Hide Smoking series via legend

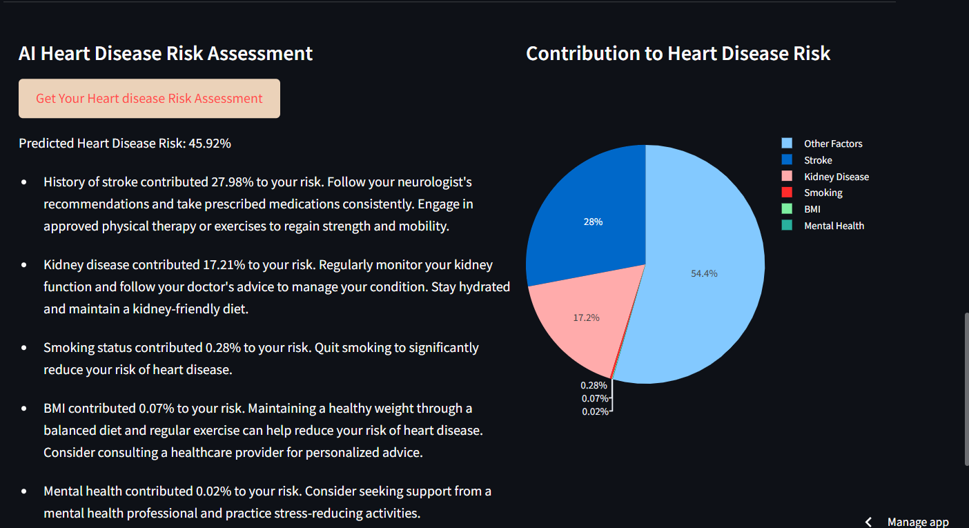click(x=812, y=193)
